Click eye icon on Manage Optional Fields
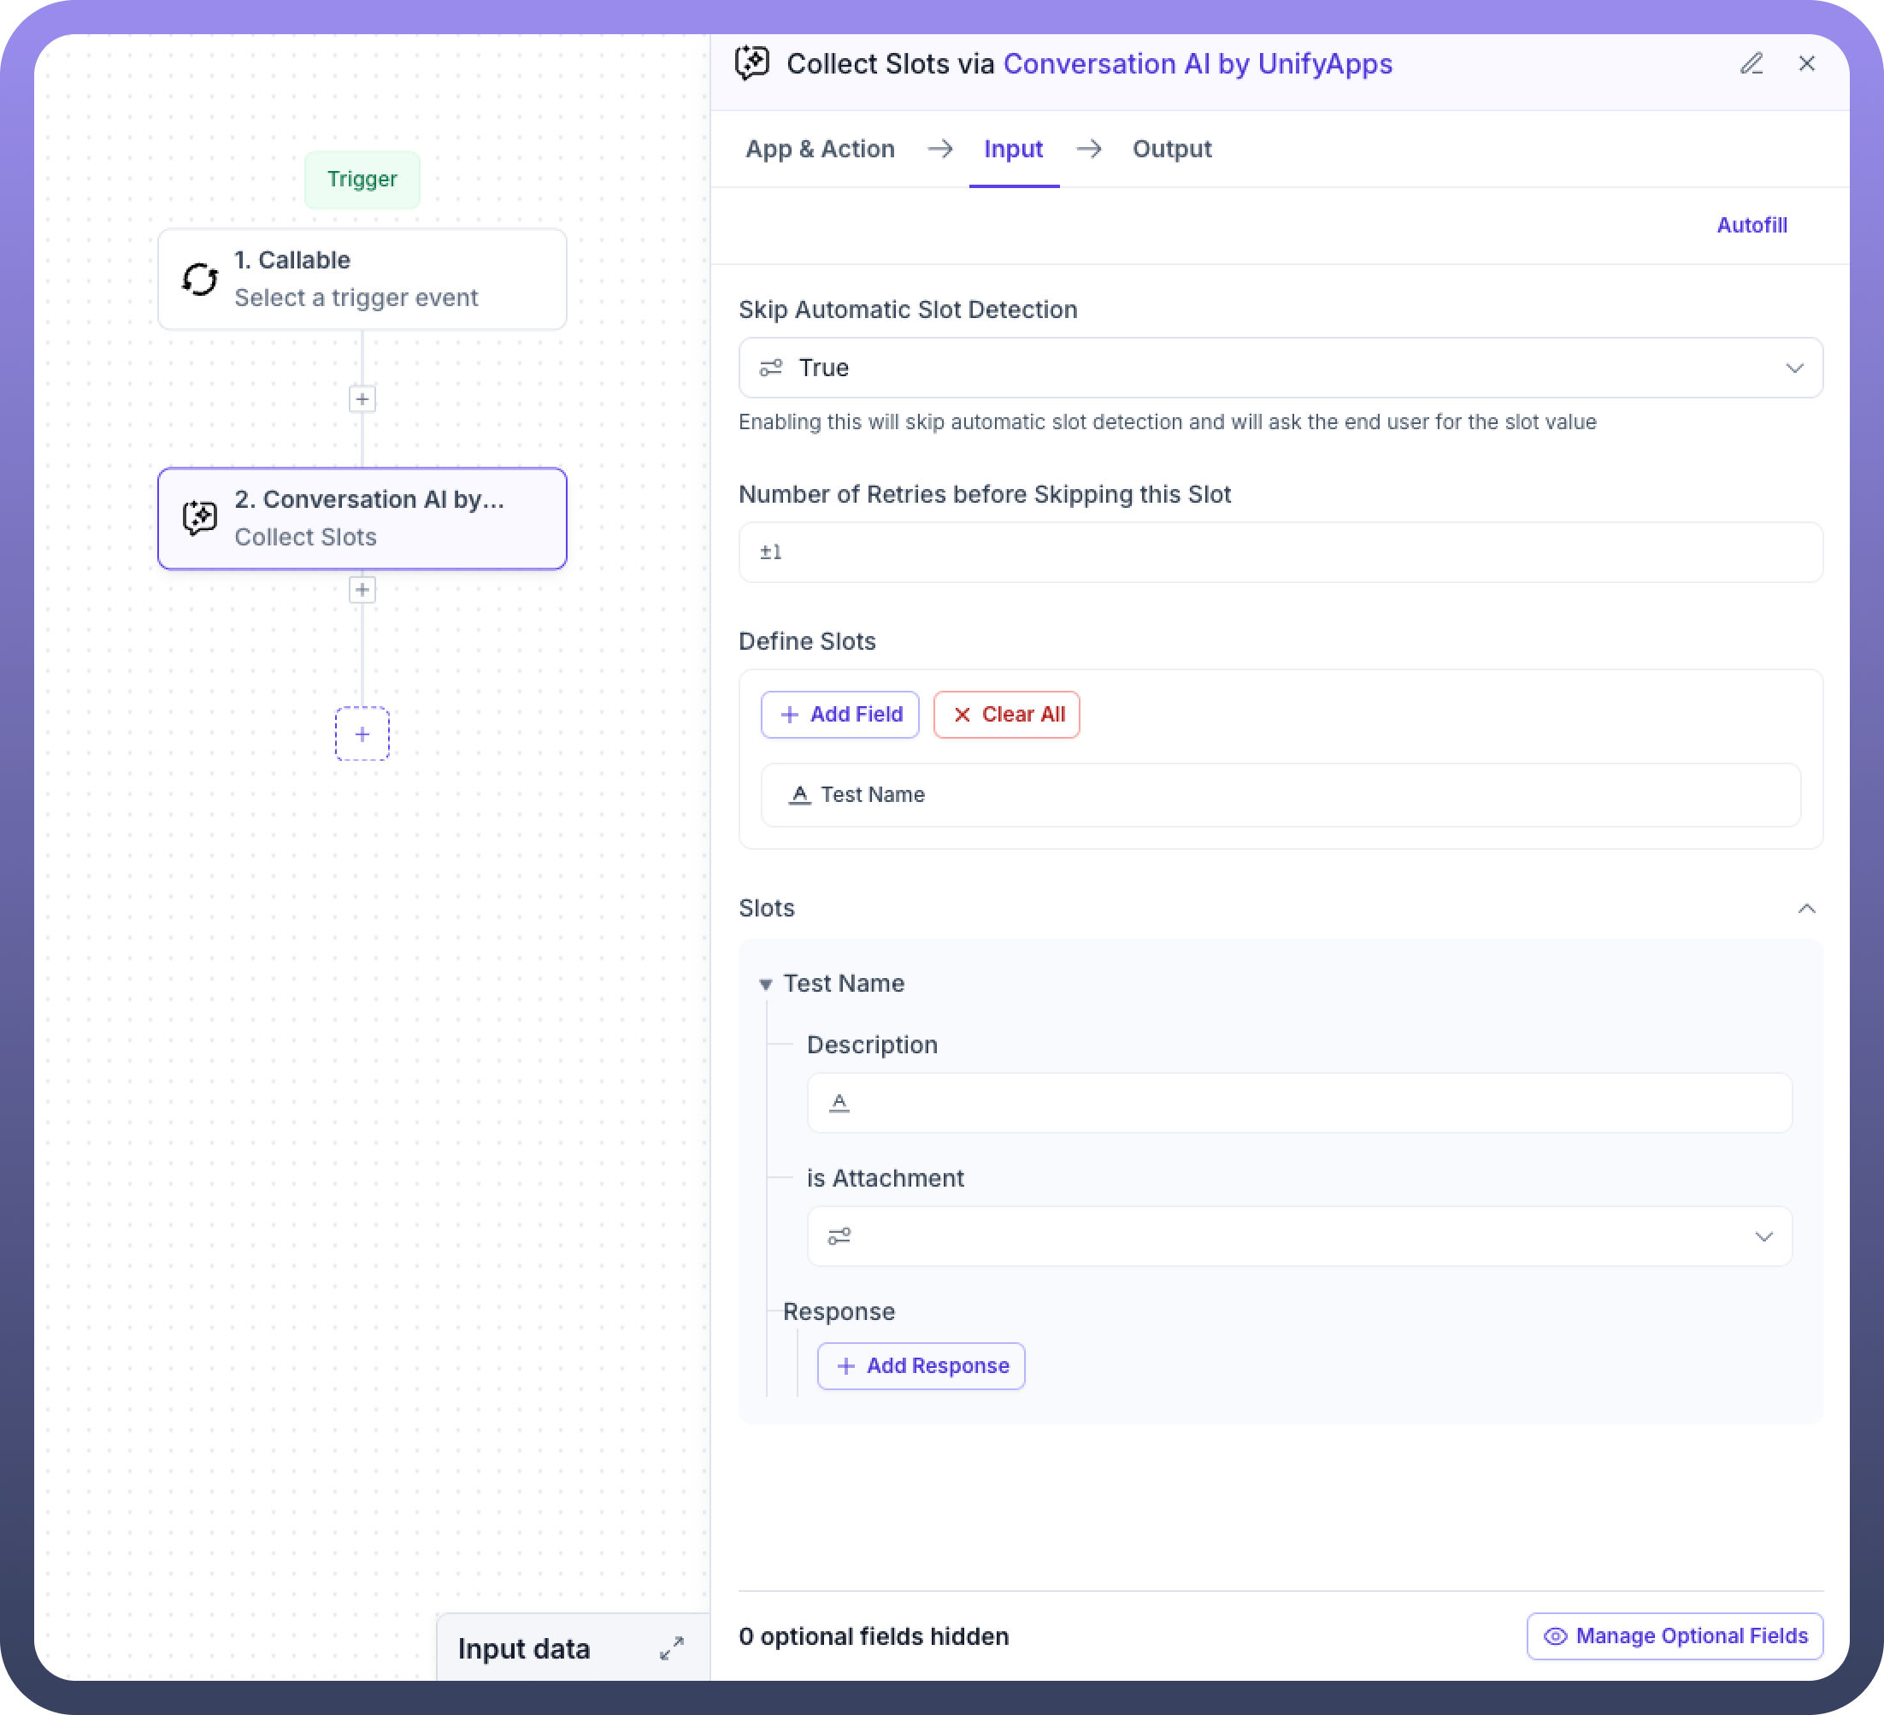The height and width of the screenshot is (1715, 1884). 1555,1636
